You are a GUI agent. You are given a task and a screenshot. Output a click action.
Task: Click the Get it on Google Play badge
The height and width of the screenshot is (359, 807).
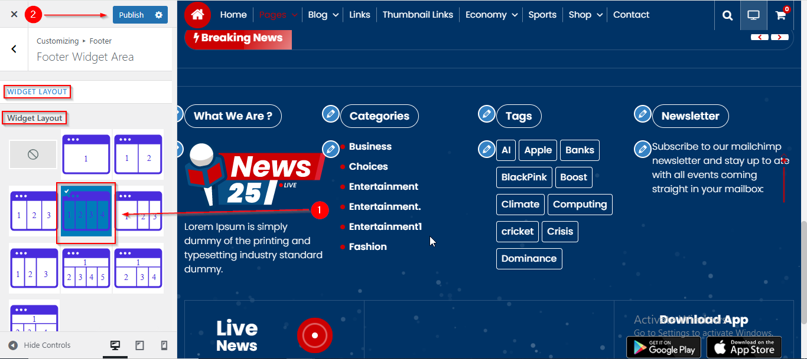click(x=663, y=347)
